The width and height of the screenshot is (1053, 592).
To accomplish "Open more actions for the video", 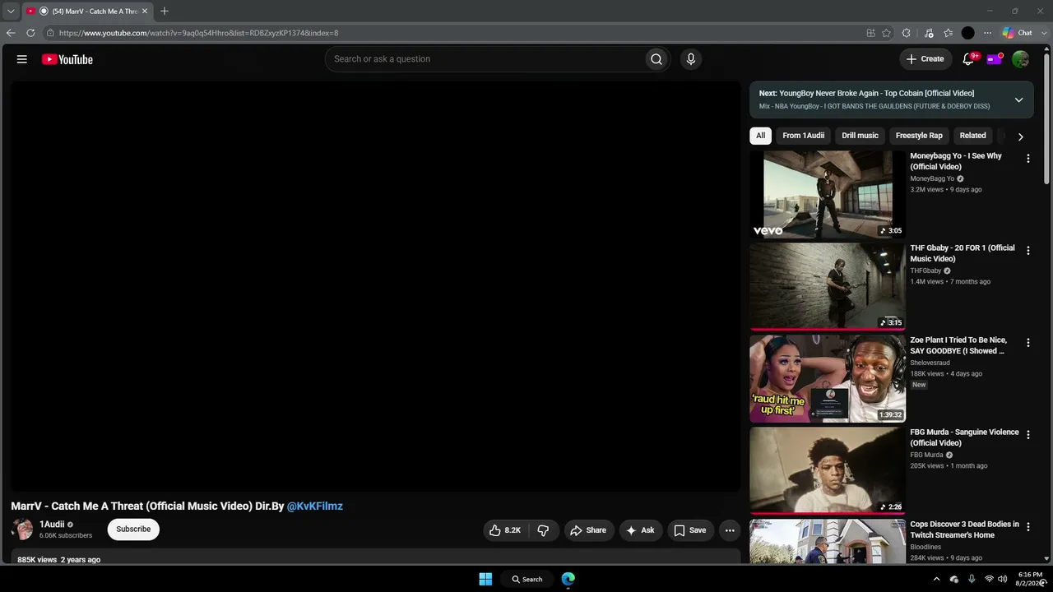I will click(730, 530).
